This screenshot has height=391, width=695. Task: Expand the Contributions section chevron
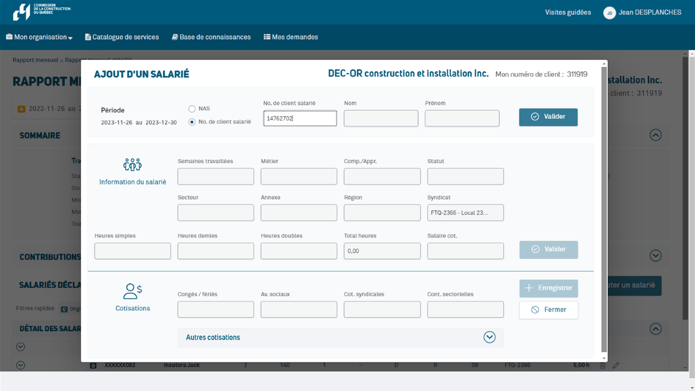(655, 255)
